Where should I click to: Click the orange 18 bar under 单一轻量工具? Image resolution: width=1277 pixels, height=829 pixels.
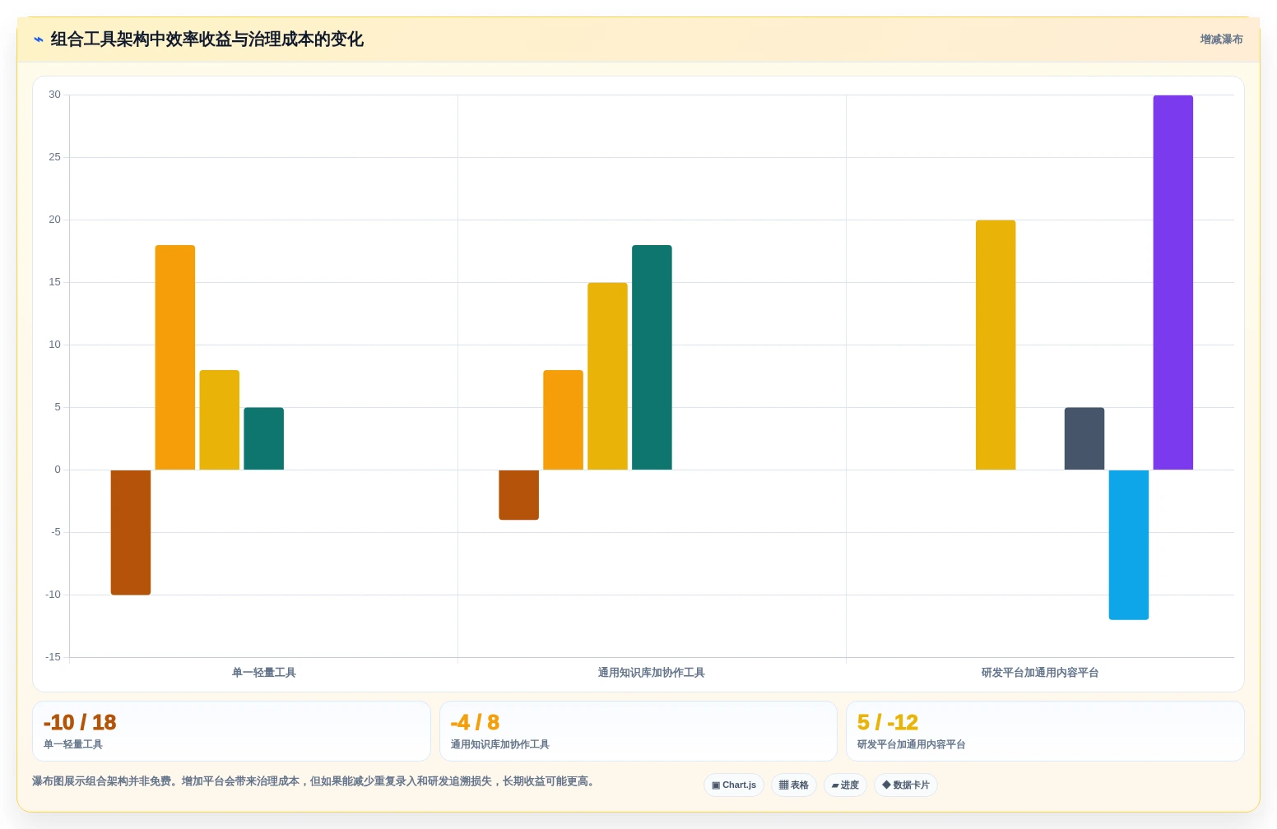tap(175, 357)
